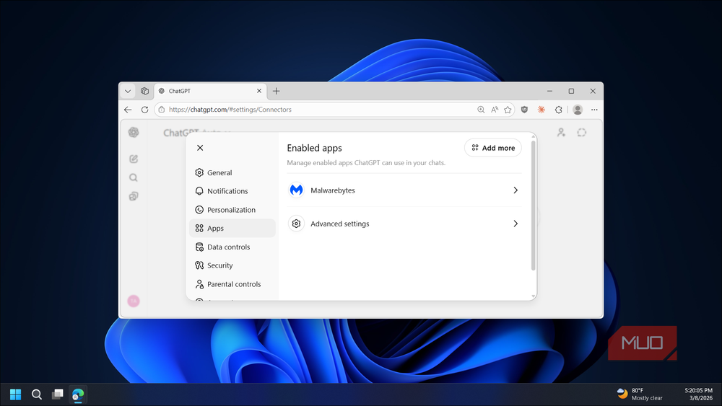
Task: Click the Advanced settings gear icon
Action: click(x=296, y=224)
